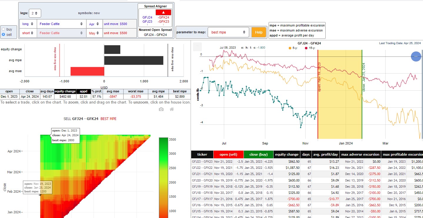Click the blue round minus button on chart
Screen dimensions: 423x218
[416, 56]
